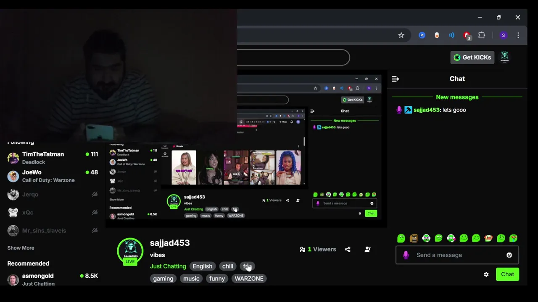Open the orange pill browser extension

[437, 35]
